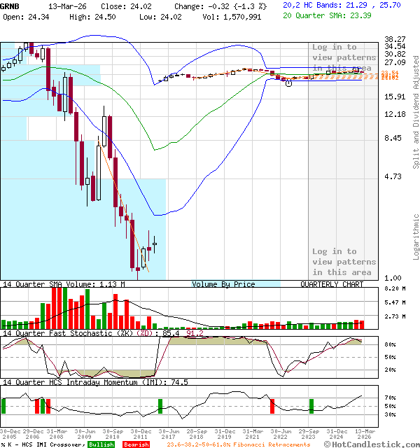Click the first green IMI crossover bar at far left

coord(3,406)
